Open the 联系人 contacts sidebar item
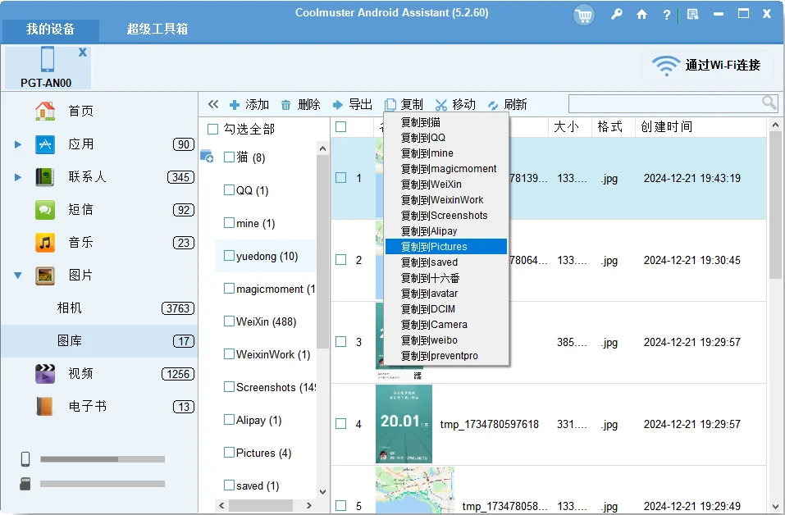Viewport: 785px width, 515px height. pyautogui.click(x=88, y=176)
